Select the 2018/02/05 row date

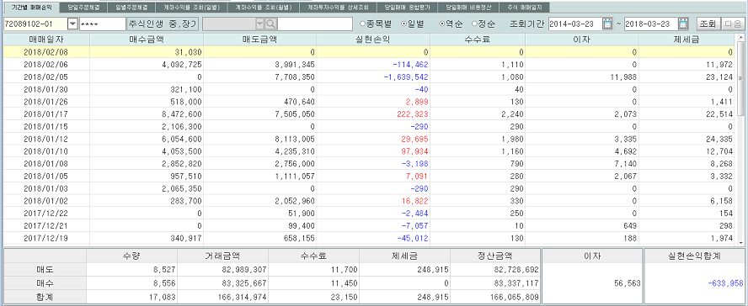coord(45,76)
